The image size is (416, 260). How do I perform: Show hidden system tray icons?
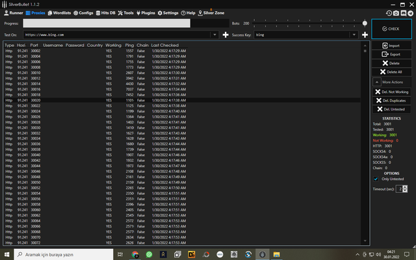357,254
